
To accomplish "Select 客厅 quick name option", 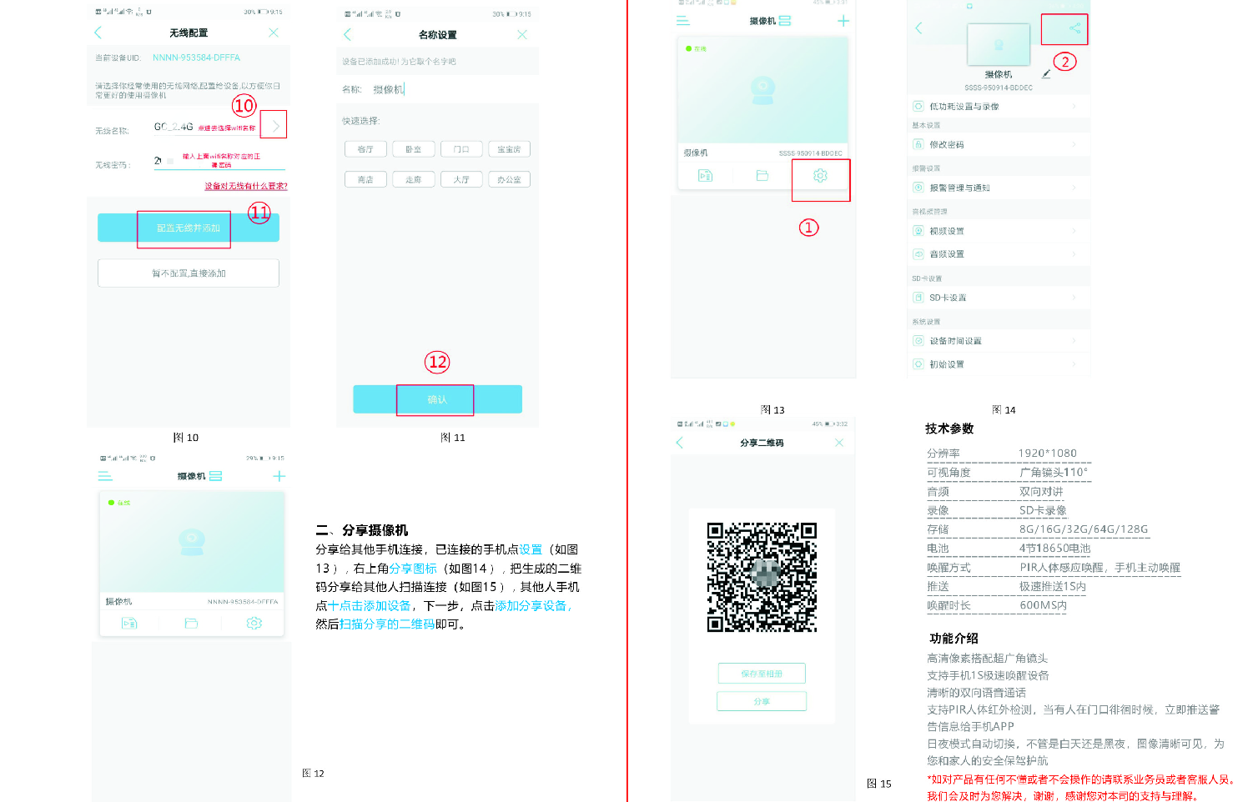I will (x=365, y=149).
